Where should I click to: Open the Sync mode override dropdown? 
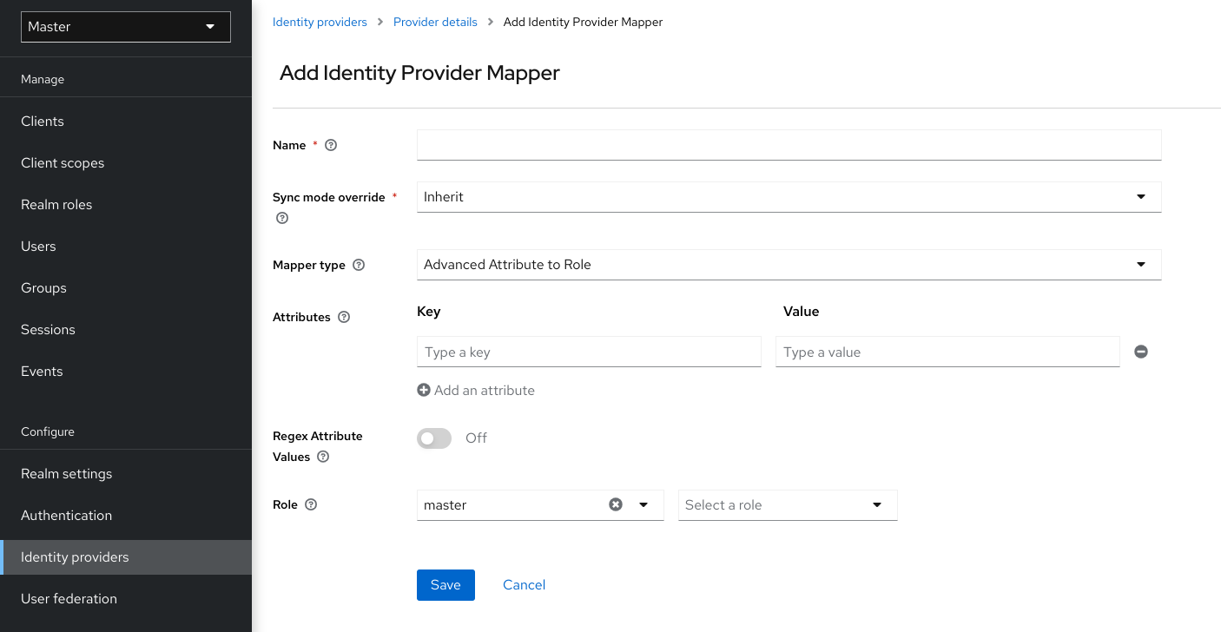(1140, 197)
